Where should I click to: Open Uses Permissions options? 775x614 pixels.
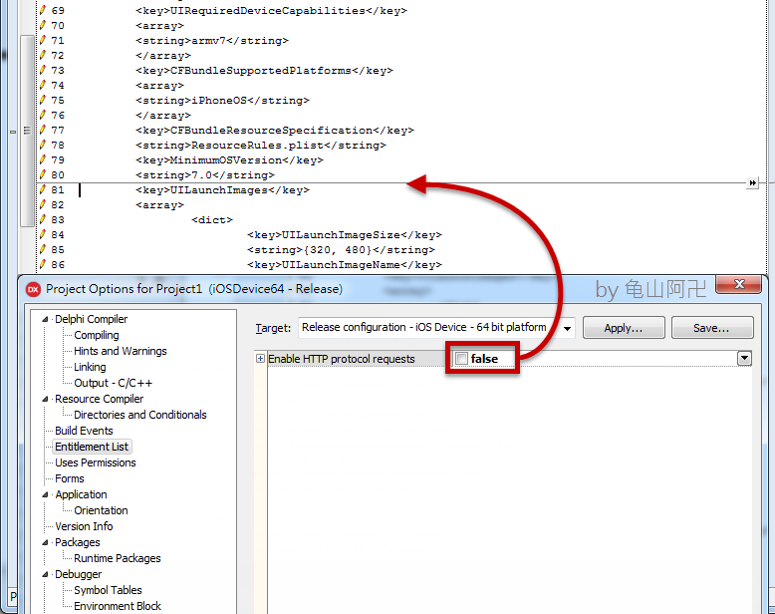[x=96, y=462]
